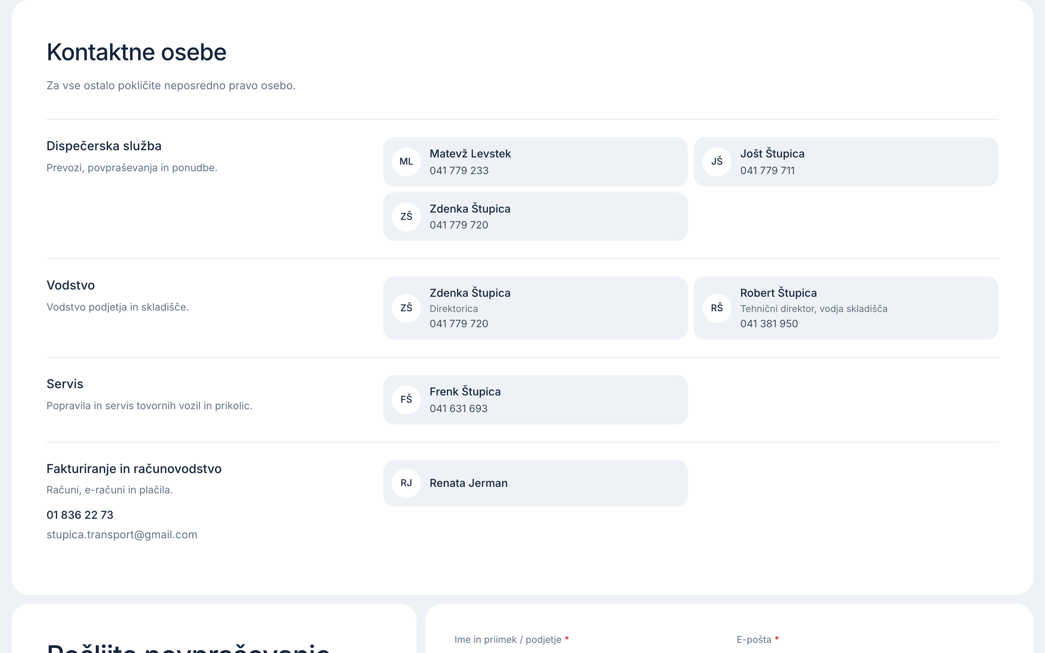Click the JŠ avatar for Jošt Štupica
The image size is (1045, 653).
point(717,161)
